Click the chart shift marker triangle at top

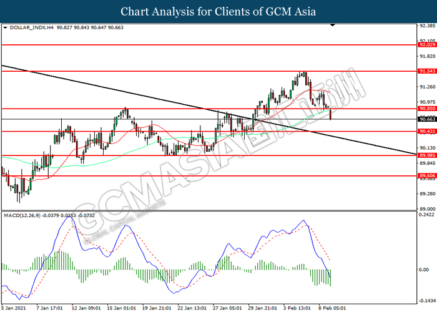coord(333,25)
